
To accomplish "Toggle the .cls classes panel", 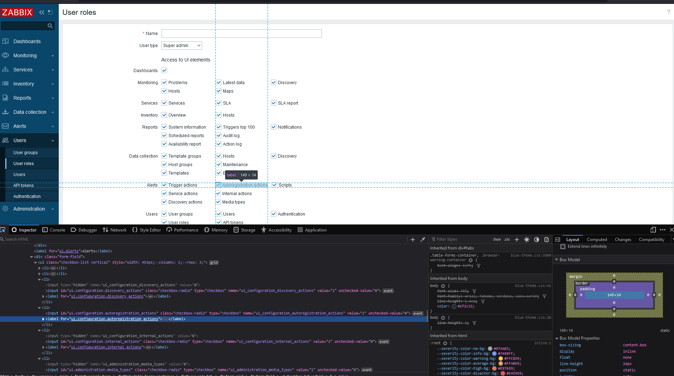I will tap(507, 239).
